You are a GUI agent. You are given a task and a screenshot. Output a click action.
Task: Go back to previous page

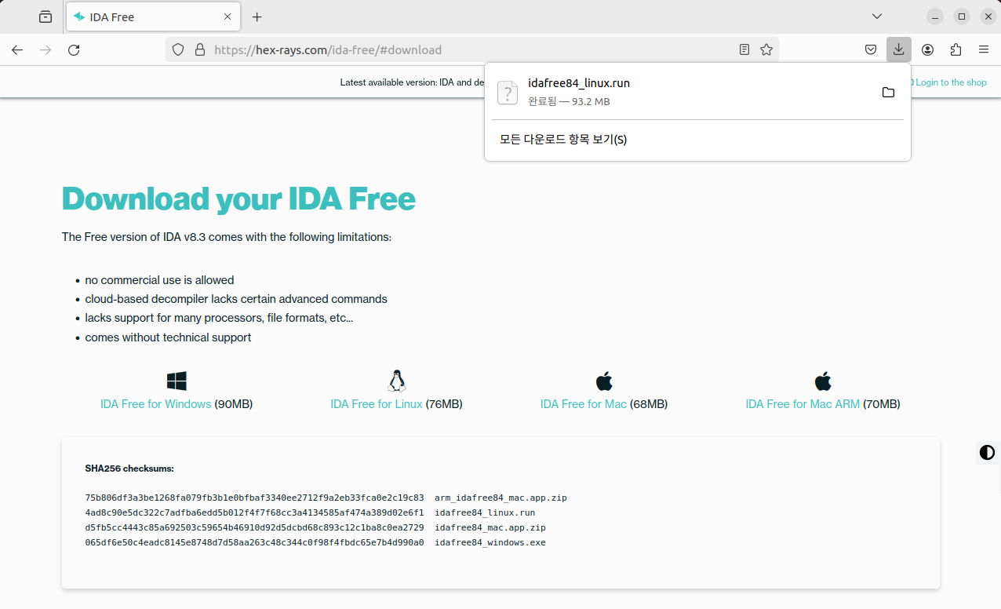17,49
